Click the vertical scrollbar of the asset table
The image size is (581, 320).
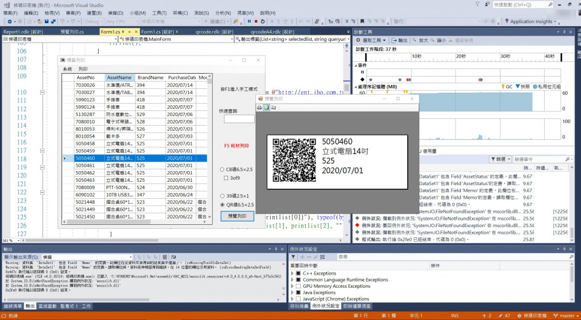coord(209,147)
